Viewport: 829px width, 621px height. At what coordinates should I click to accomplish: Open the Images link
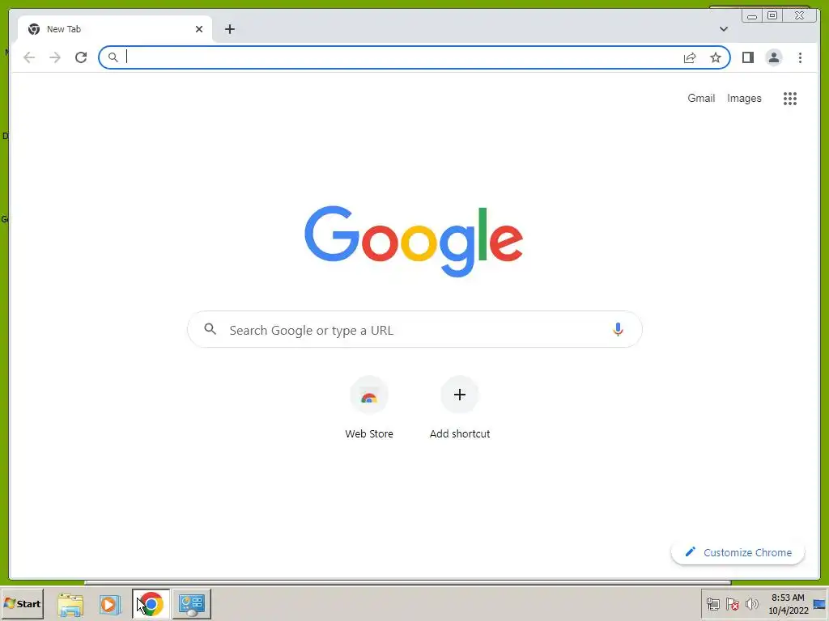(744, 98)
